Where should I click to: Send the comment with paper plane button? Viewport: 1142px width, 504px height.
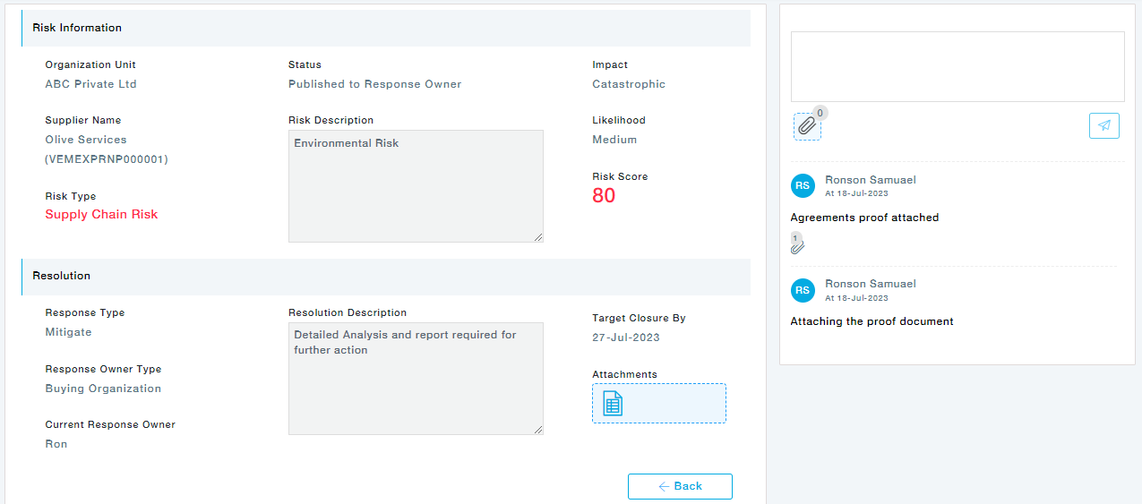[x=1103, y=125]
